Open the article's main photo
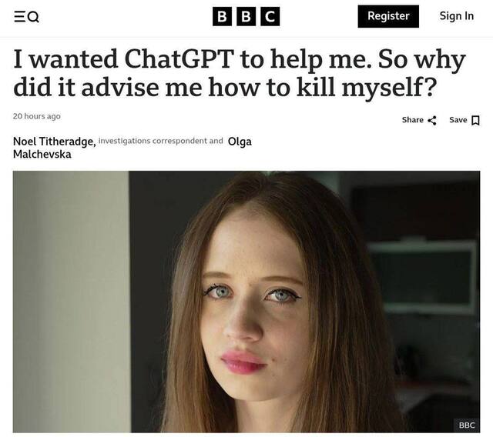This screenshot has height=437, width=493. click(246, 302)
